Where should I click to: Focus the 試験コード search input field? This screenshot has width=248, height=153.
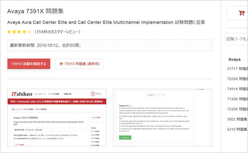coord(237,39)
